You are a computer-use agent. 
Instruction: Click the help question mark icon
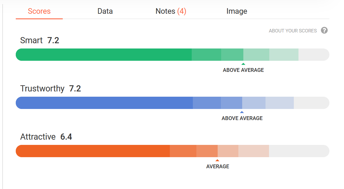324,30
